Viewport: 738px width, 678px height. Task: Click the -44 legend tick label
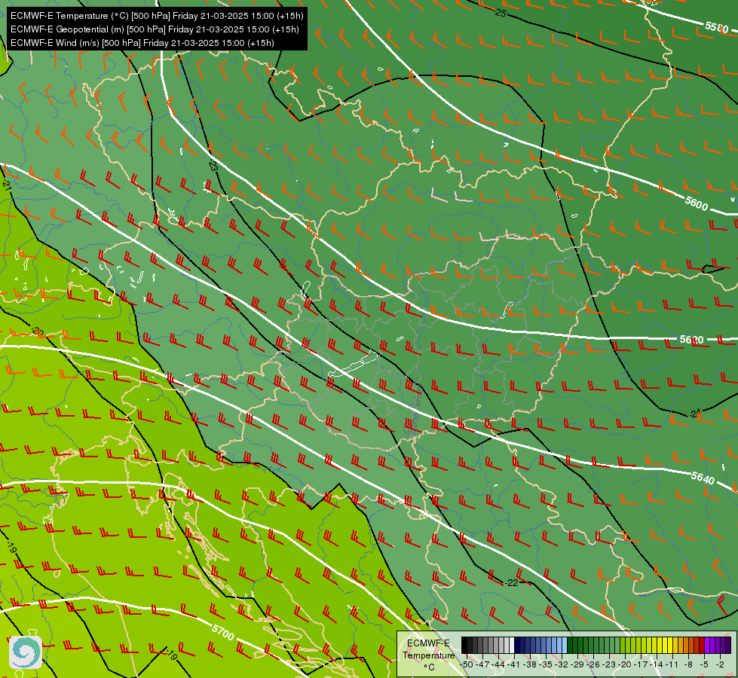[498, 664]
